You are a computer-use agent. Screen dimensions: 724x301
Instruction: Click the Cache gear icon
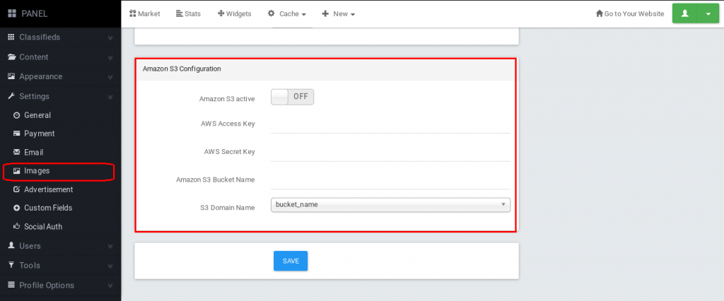[271, 13]
